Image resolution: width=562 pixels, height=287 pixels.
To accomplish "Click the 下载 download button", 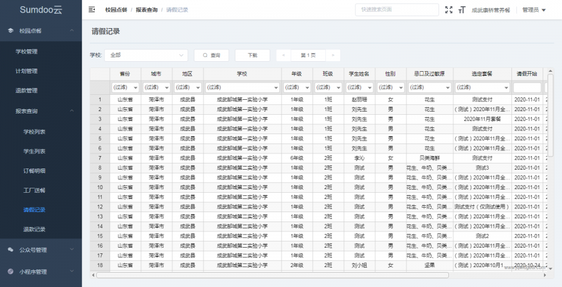I will [252, 55].
